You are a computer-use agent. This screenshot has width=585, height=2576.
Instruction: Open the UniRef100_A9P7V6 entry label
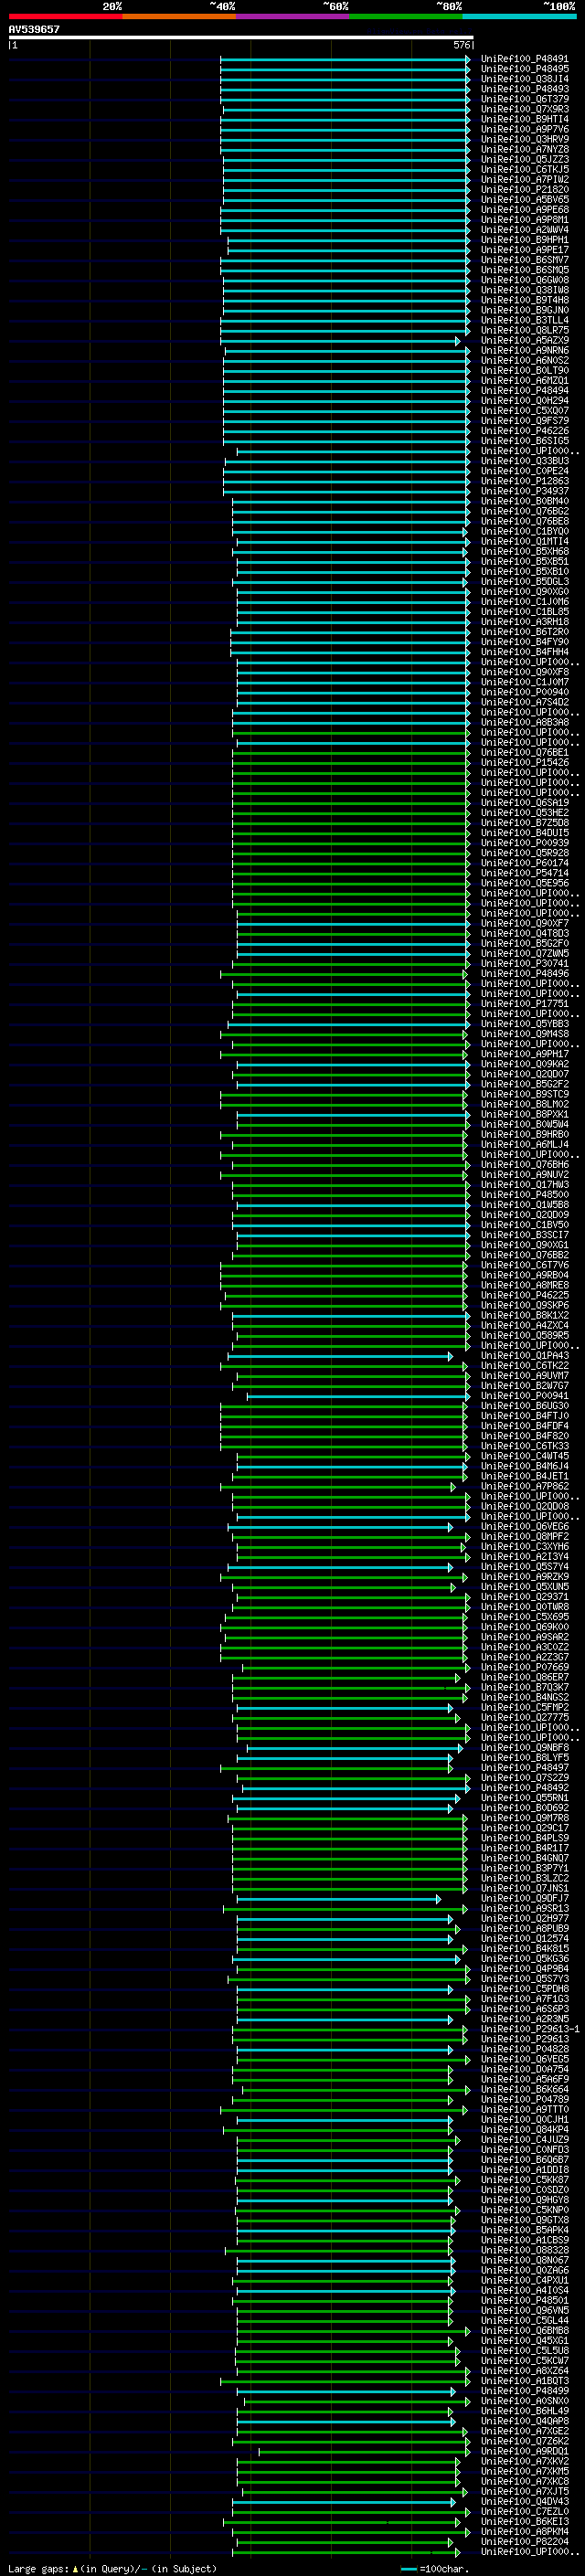[525, 129]
